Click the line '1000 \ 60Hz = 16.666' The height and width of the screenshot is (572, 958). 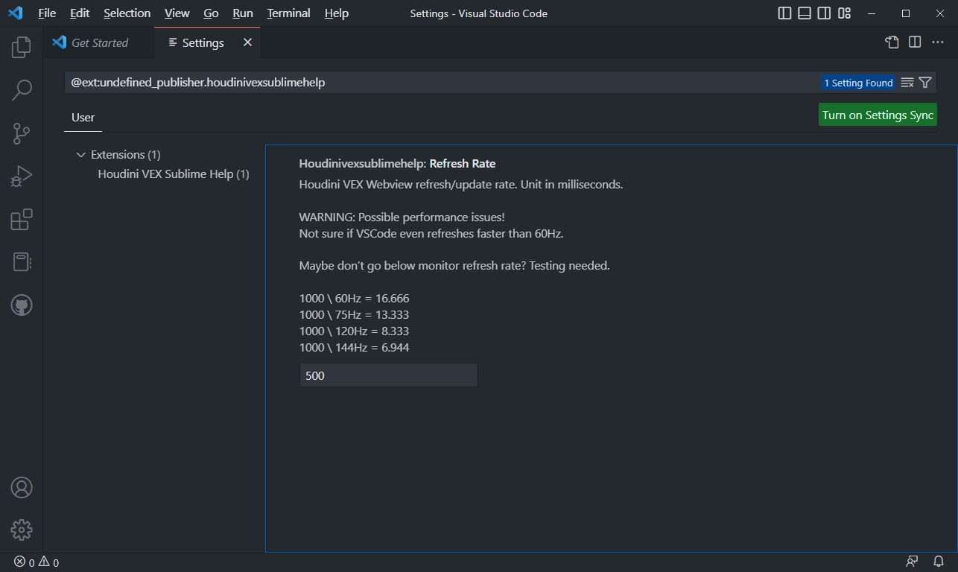coord(354,299)
